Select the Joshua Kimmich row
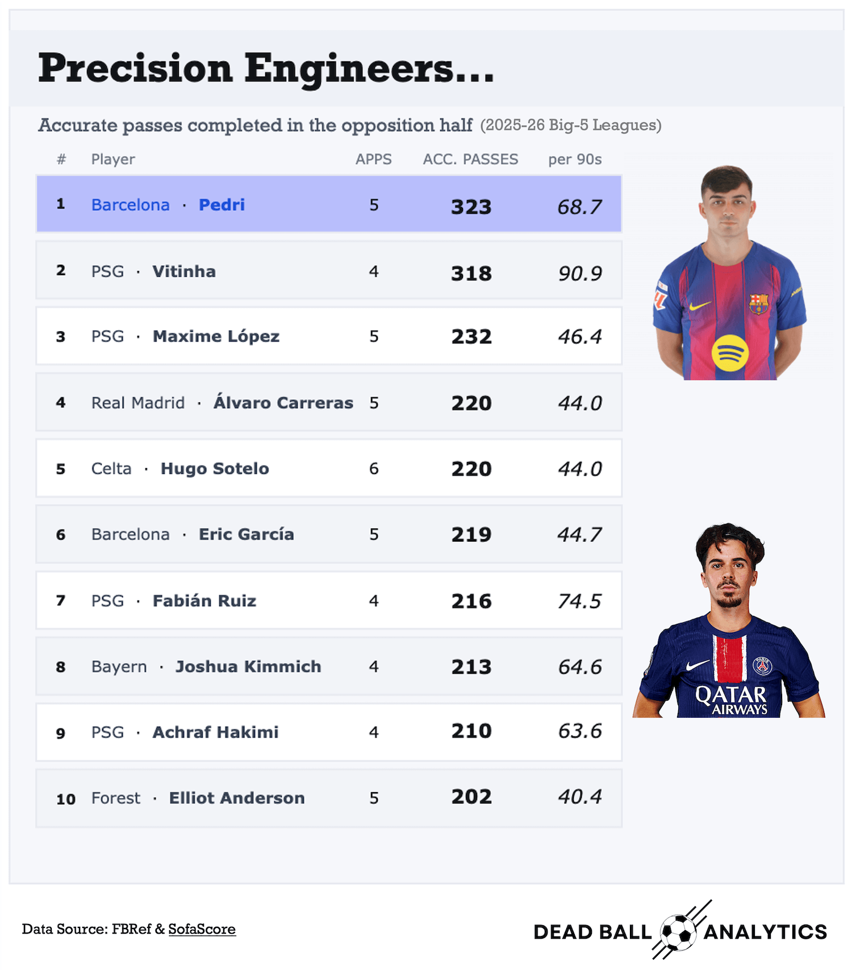Image resolution: width=852 pixels, height=970 pixels. pos(329,666)
